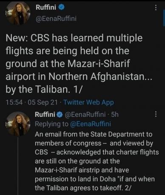Open the reply about State Department email
This screenshot has width=165, height=195.
click(x=97, y=161)
